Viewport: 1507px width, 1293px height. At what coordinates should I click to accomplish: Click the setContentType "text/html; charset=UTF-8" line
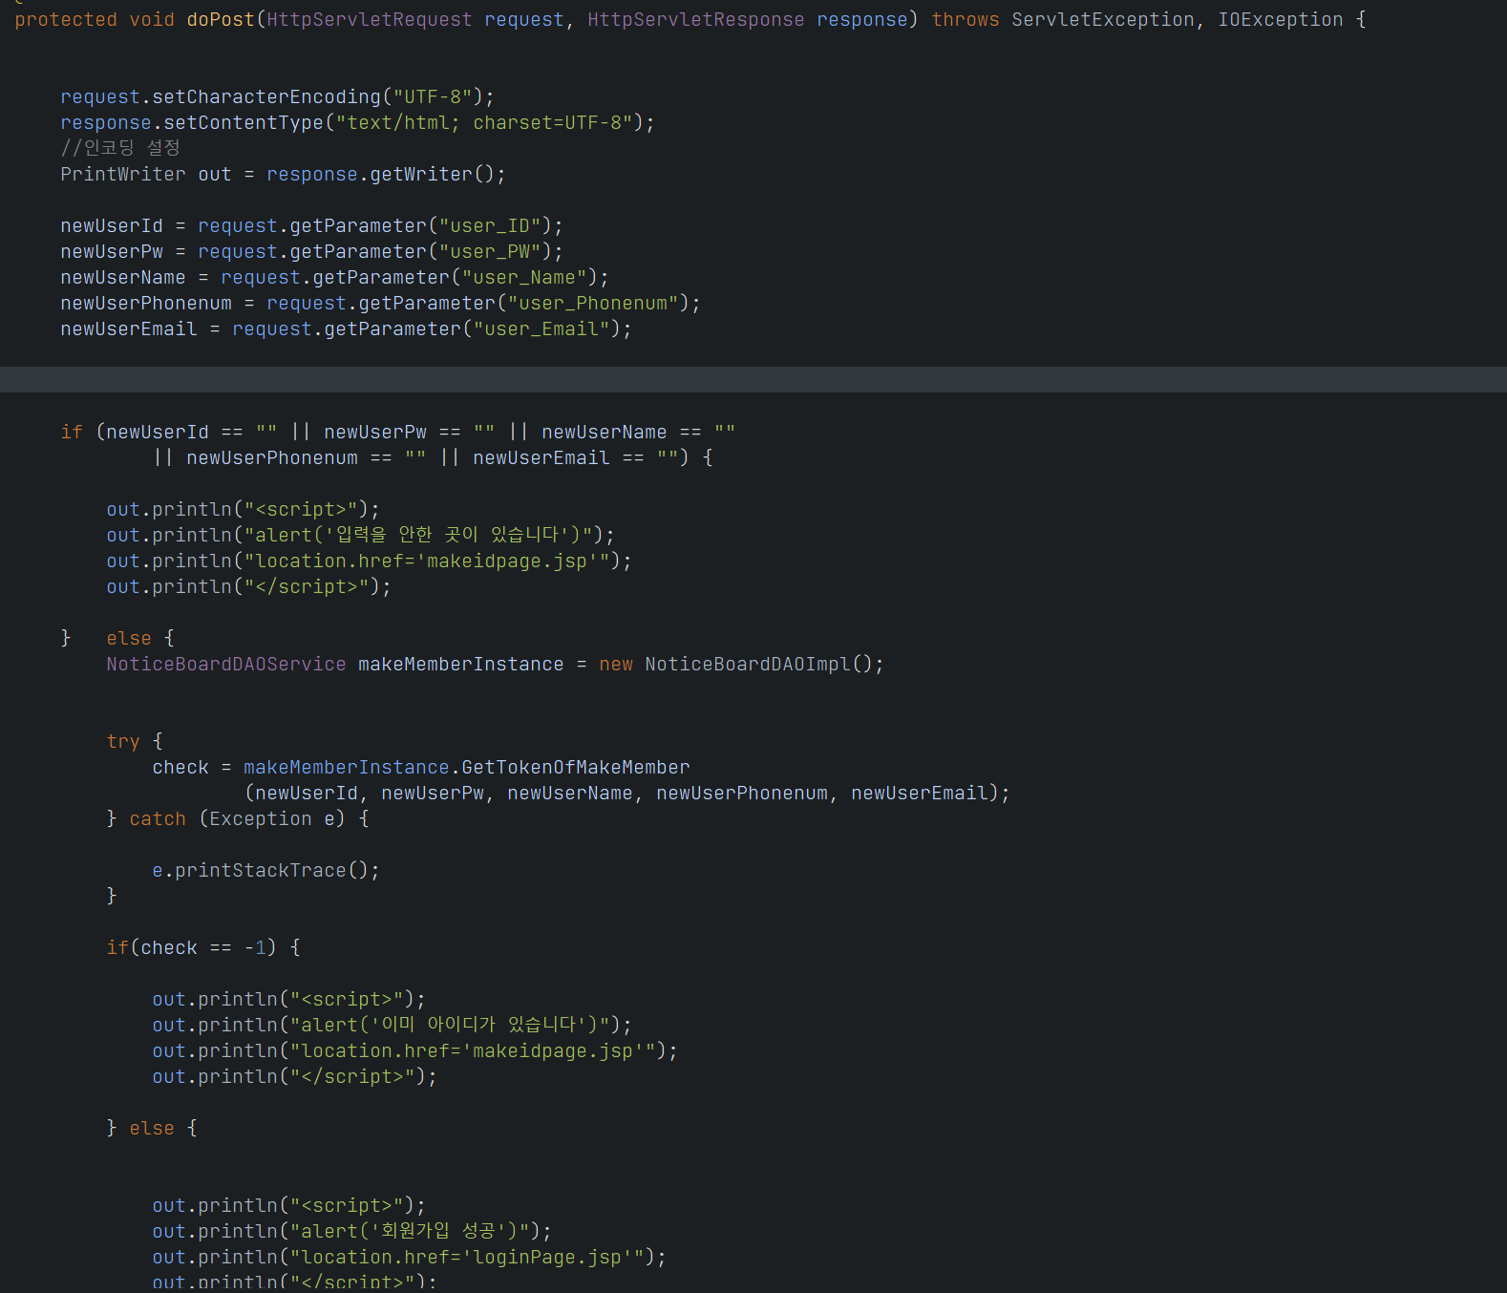[358, 122]
